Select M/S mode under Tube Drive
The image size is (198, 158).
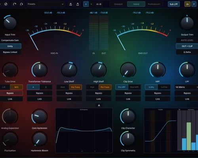point(16,87)
